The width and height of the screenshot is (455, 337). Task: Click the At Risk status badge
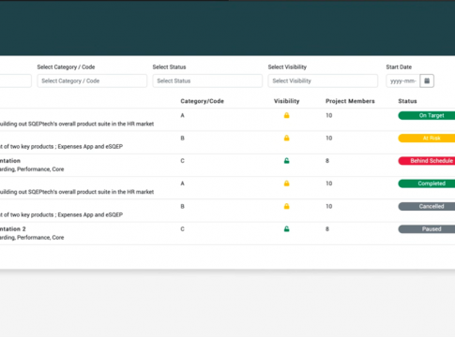click(427, 138)
